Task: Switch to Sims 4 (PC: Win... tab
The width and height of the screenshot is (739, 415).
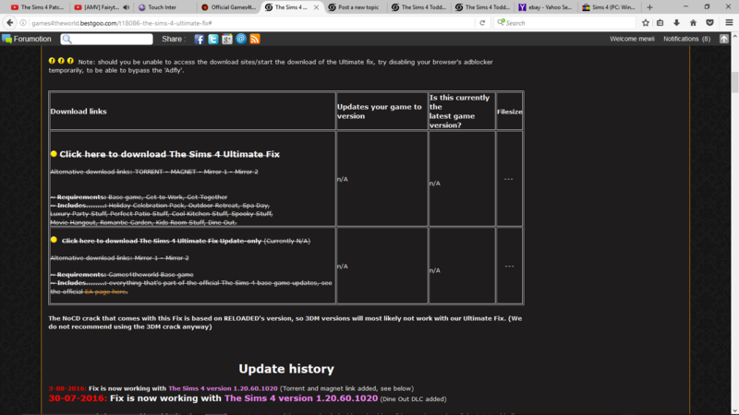Action: tap(609, 7)
